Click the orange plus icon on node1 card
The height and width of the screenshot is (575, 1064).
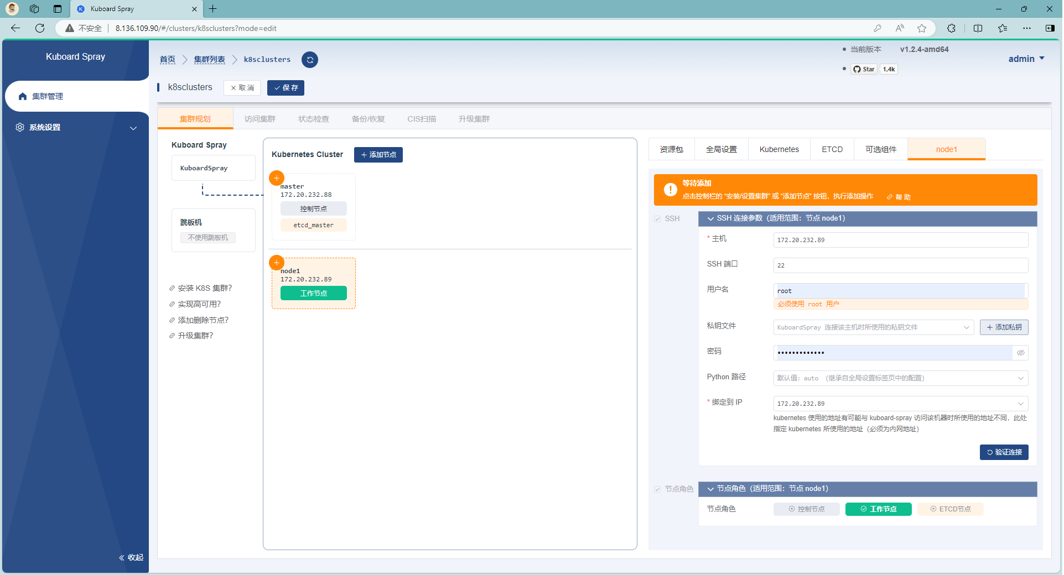pyautogui.click(x=277, y=263)
